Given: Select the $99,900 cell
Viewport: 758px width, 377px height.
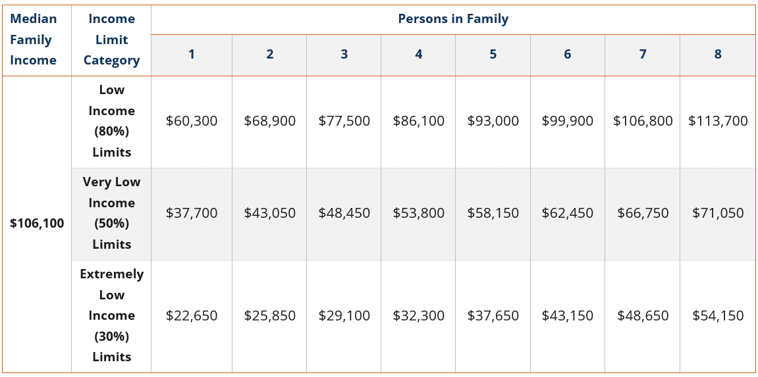Looking at the screenshot, I should 567,121.
